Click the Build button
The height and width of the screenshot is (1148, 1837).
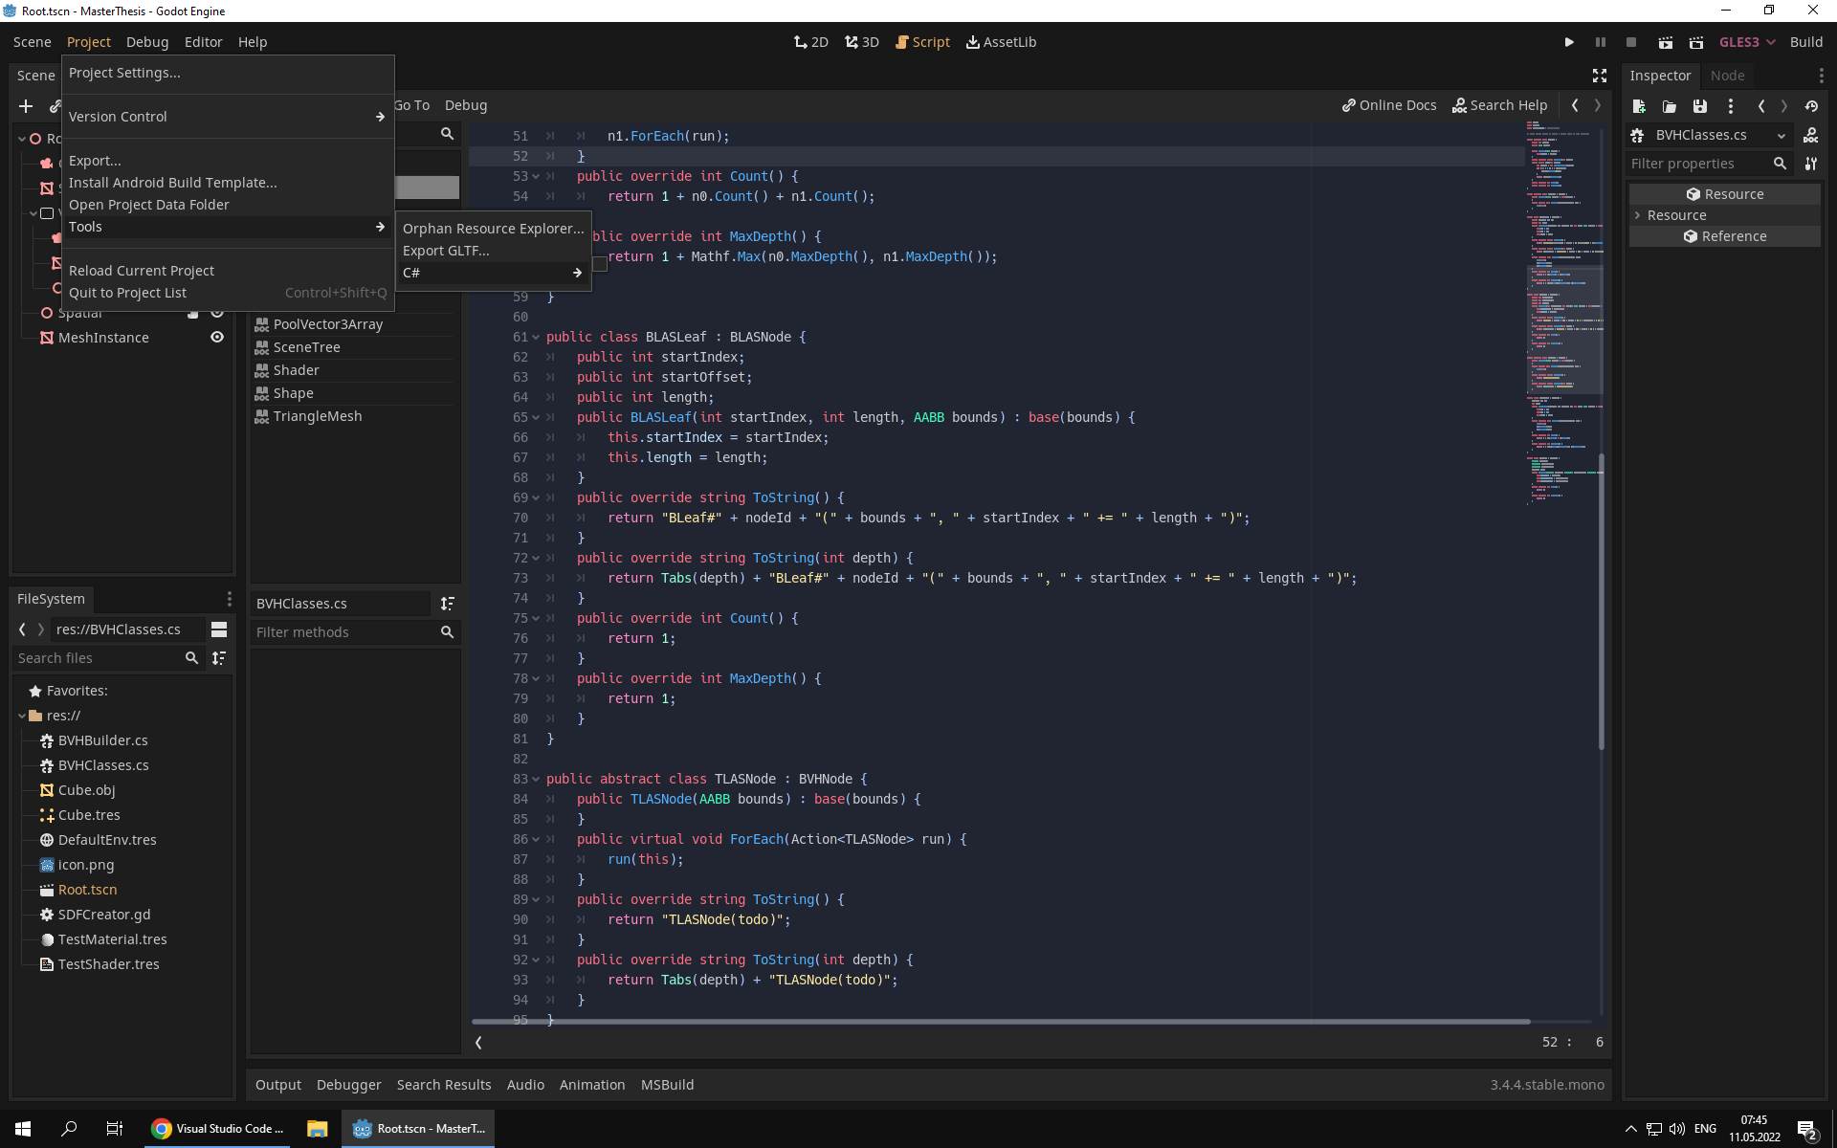[x=1806, y=42]
